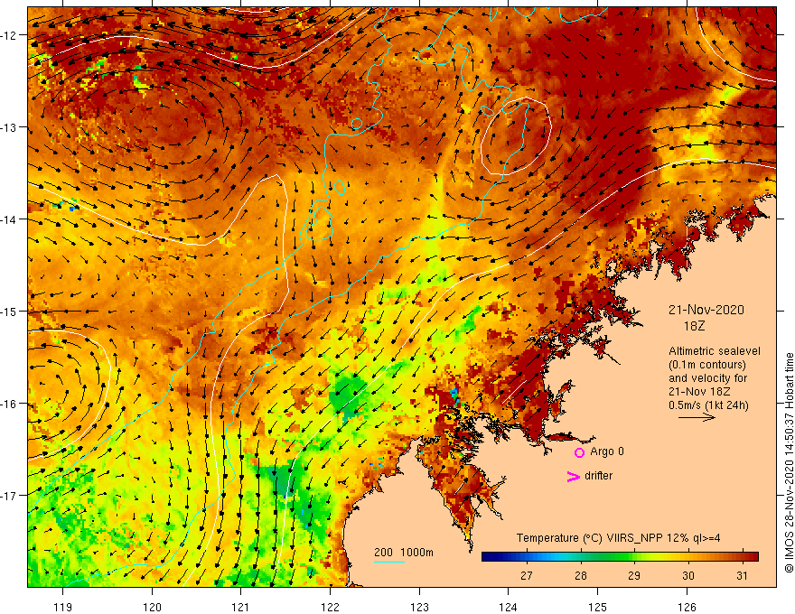Click the temperature color bar
The width and height of the screenshot is (795, 614).
point(620,556)
